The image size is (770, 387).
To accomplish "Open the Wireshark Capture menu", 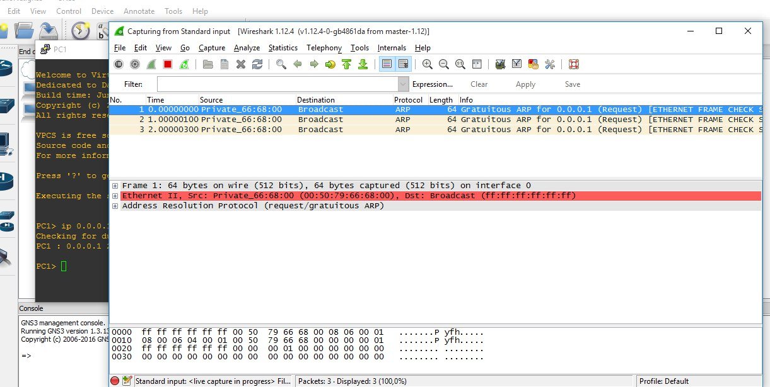I will pyautogui.click(x=212, y=48).
